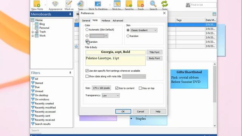242x136 pixels.
Task: Switch to the Note tab
Action: coord(95,20)
